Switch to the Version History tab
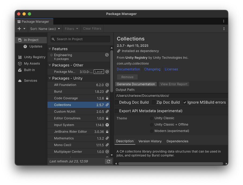 (x=150, y=141)
